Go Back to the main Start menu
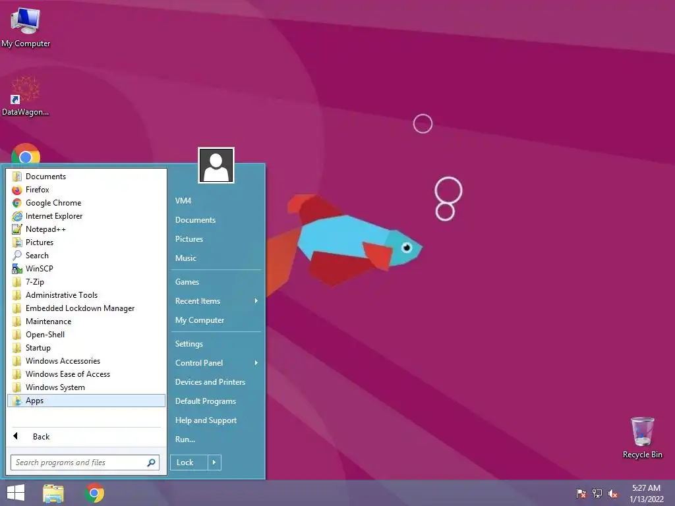Viewport: 675px width, 506px height. (x=86, y=437)
